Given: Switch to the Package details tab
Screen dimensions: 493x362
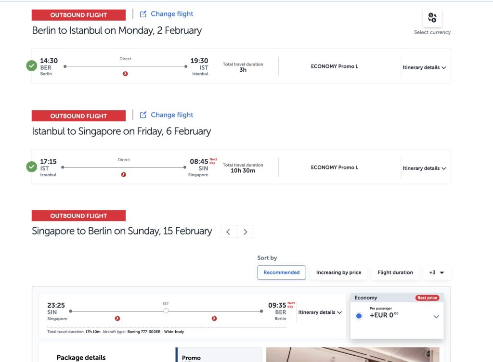Looking at the screenshot, I should pyautogui.click(x=81, y=357).
